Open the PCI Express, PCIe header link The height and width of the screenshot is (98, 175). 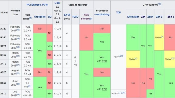[x=37, y=5]
